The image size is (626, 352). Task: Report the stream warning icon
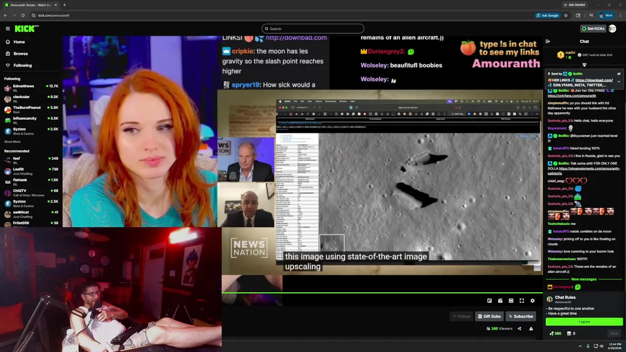click(x=531, y=329)
